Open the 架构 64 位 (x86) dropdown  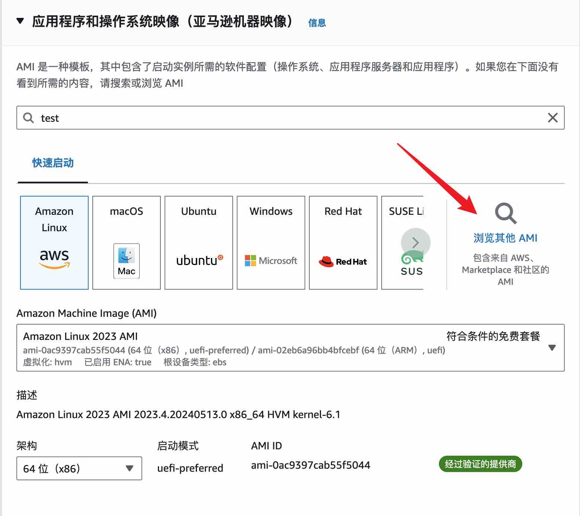[79, 468]
